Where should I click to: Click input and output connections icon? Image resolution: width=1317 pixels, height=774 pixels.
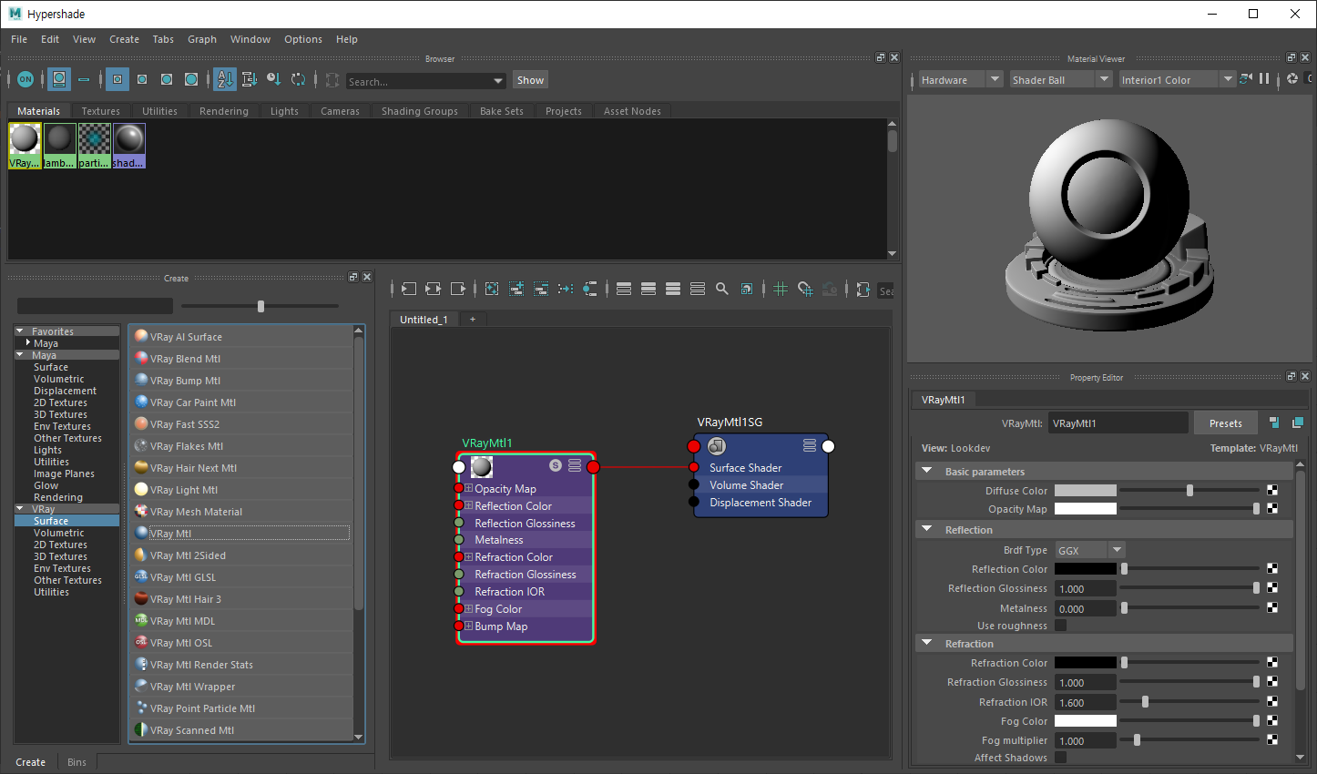(434, 289)
